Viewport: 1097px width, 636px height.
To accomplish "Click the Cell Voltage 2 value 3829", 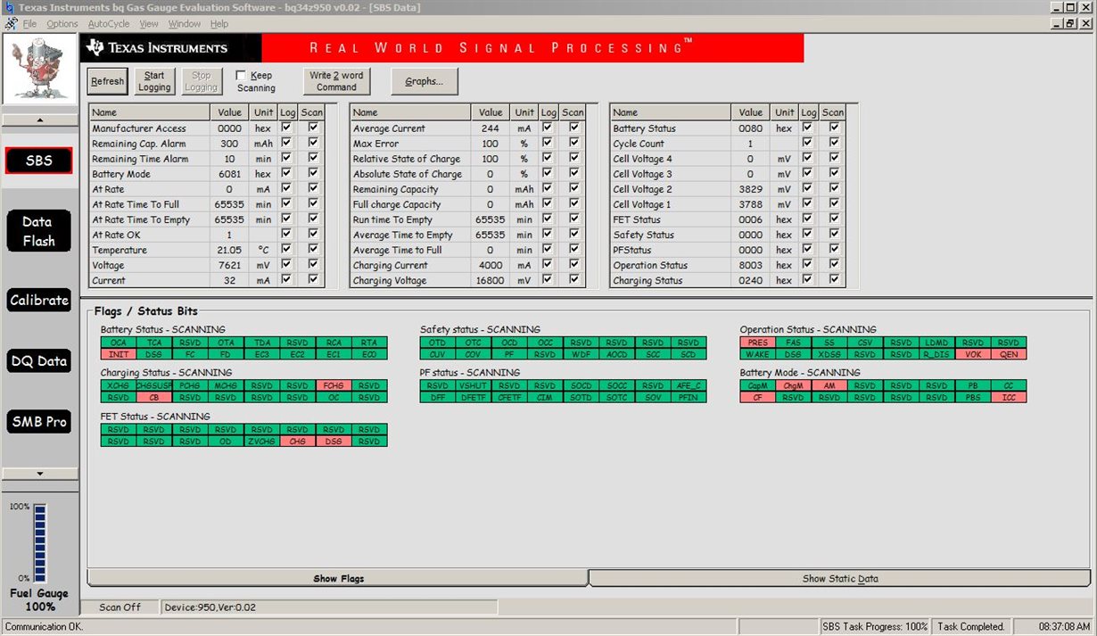I will 750,189.
